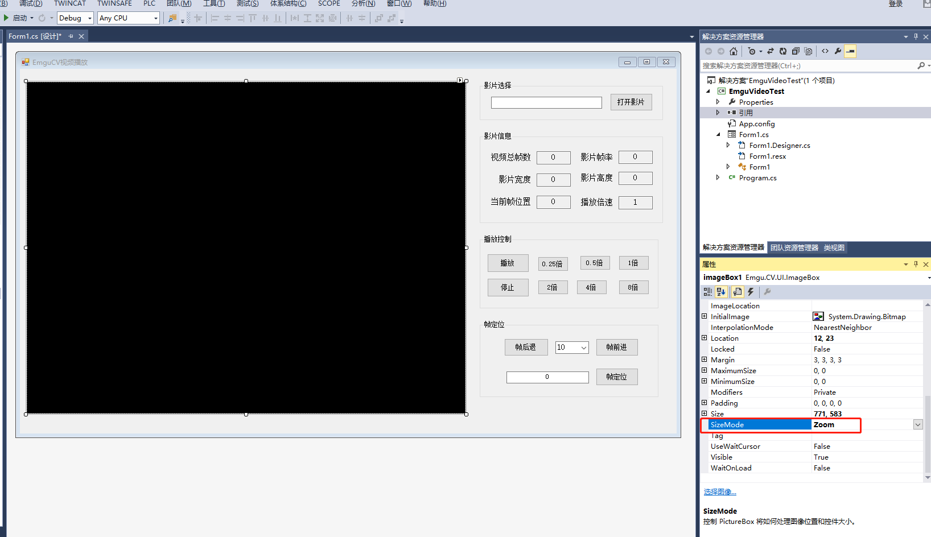This screenshot has height=537, width=931.
Task: Expand the Form1.Designer.cs tree node
Action: (x=728, y=145)
